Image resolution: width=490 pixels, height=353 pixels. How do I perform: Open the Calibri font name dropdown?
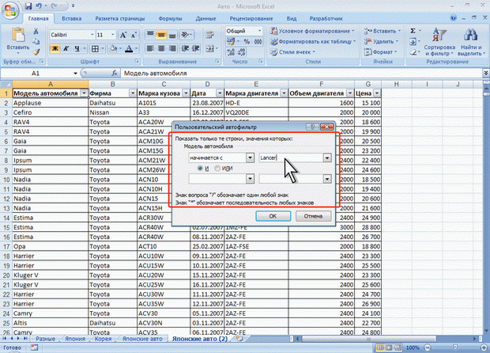pos(92,35)
